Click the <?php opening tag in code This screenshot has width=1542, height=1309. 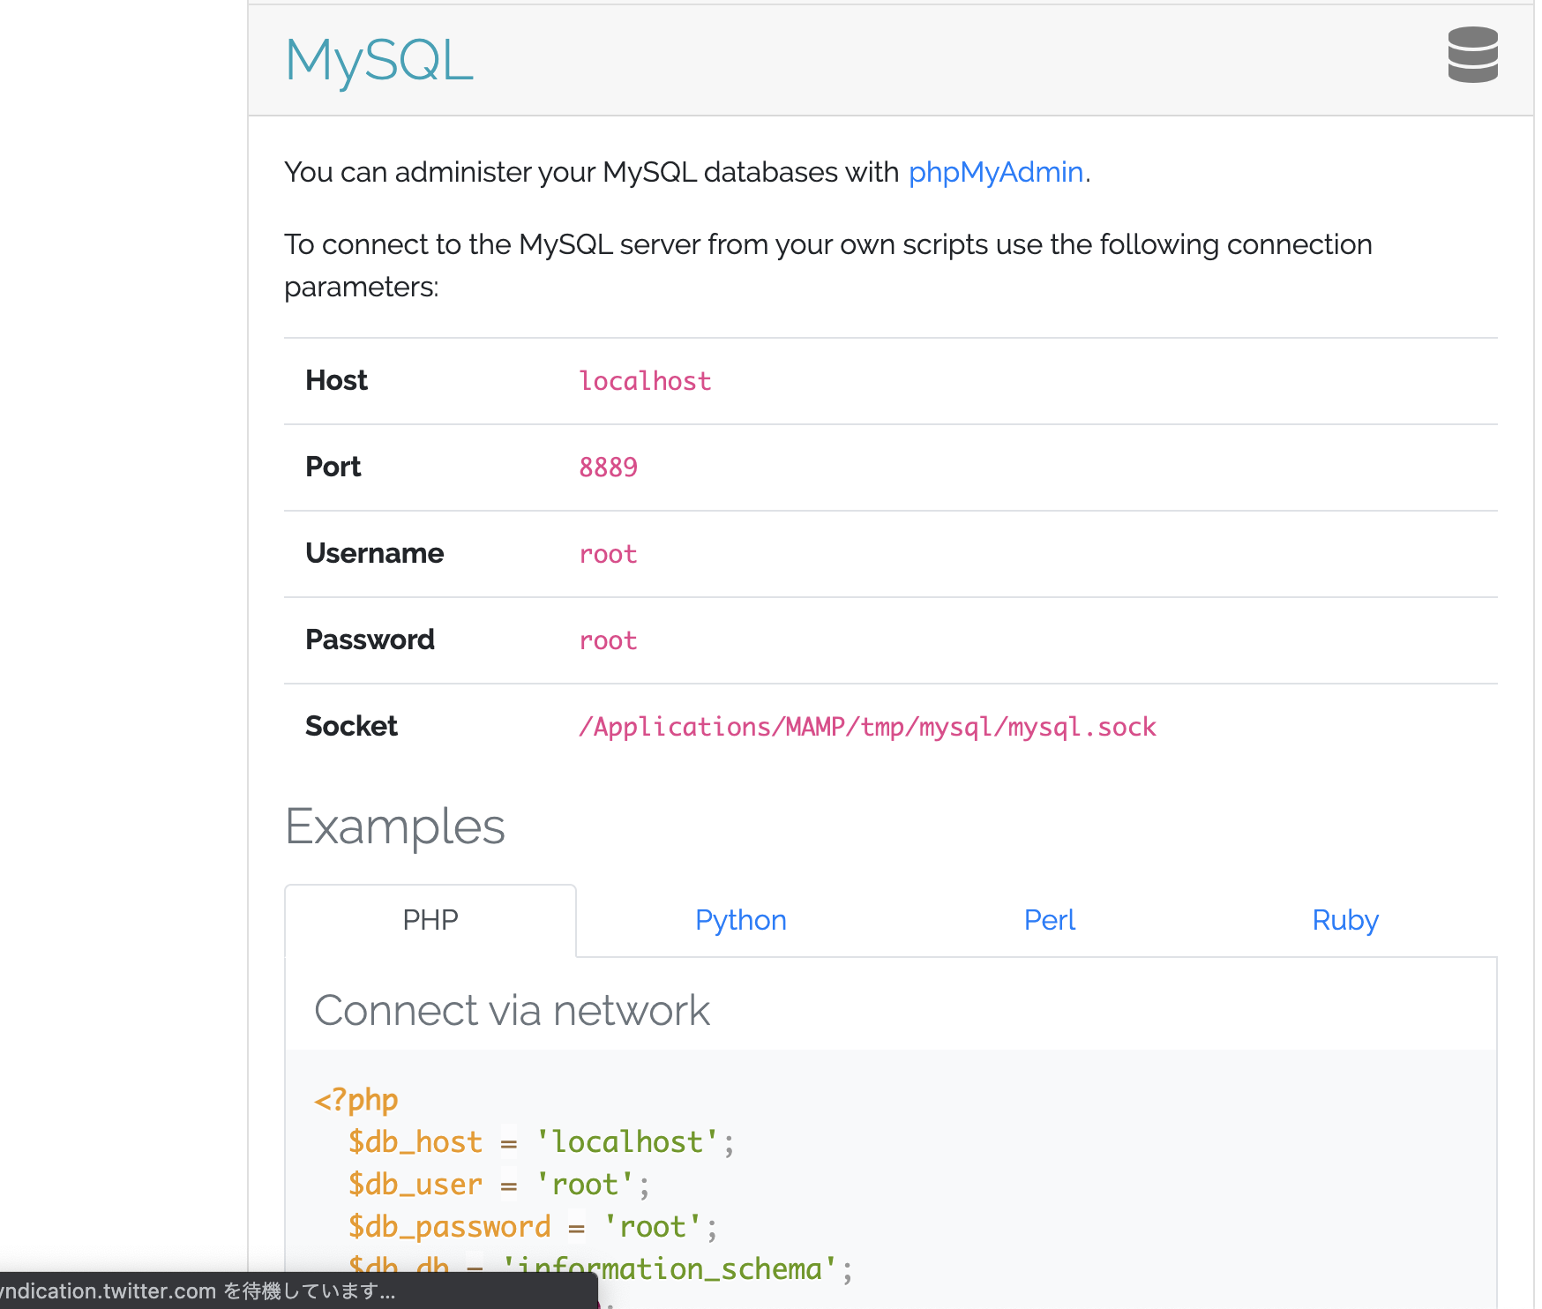pyautogui.click(x=356, y=1100)
